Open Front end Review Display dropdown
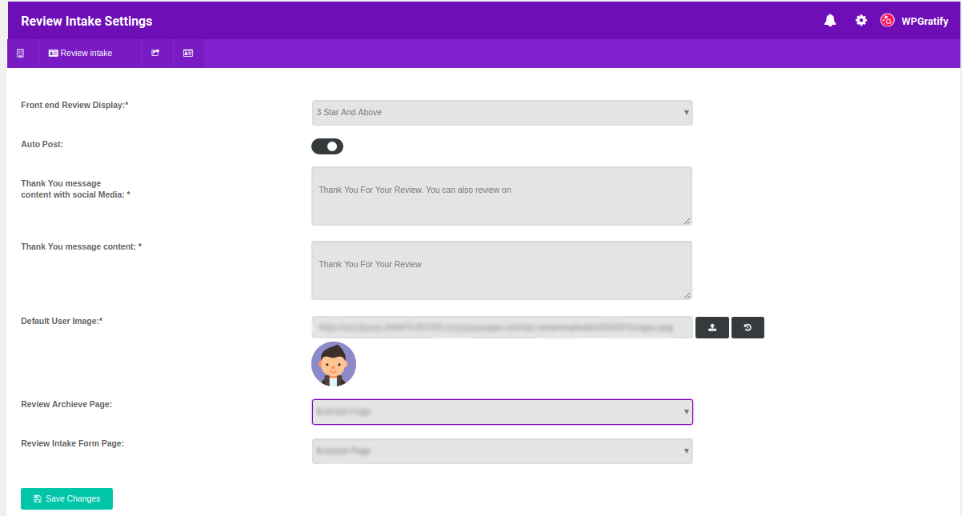 502,113
